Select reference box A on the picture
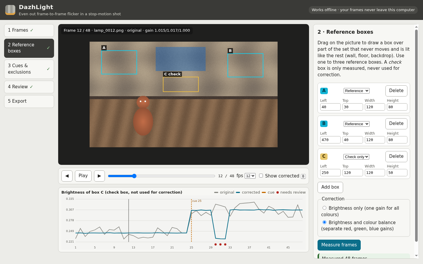The height and width of the screenshot is (264, 423). [119, 62]
